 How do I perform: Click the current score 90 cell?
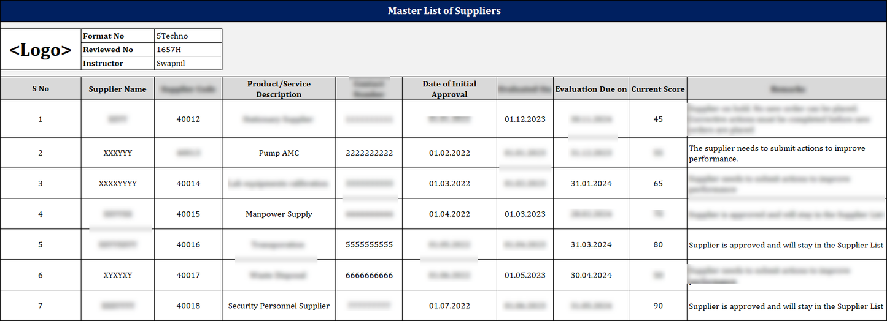[x=658, y=306]
